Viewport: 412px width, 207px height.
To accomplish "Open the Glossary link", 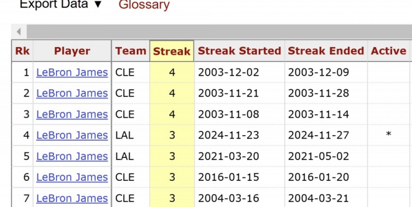I will [x=144, y=5].
